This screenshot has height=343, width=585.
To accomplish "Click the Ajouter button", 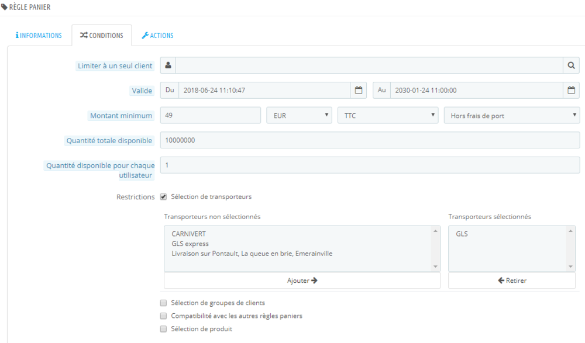I will (x=302, y=280).
